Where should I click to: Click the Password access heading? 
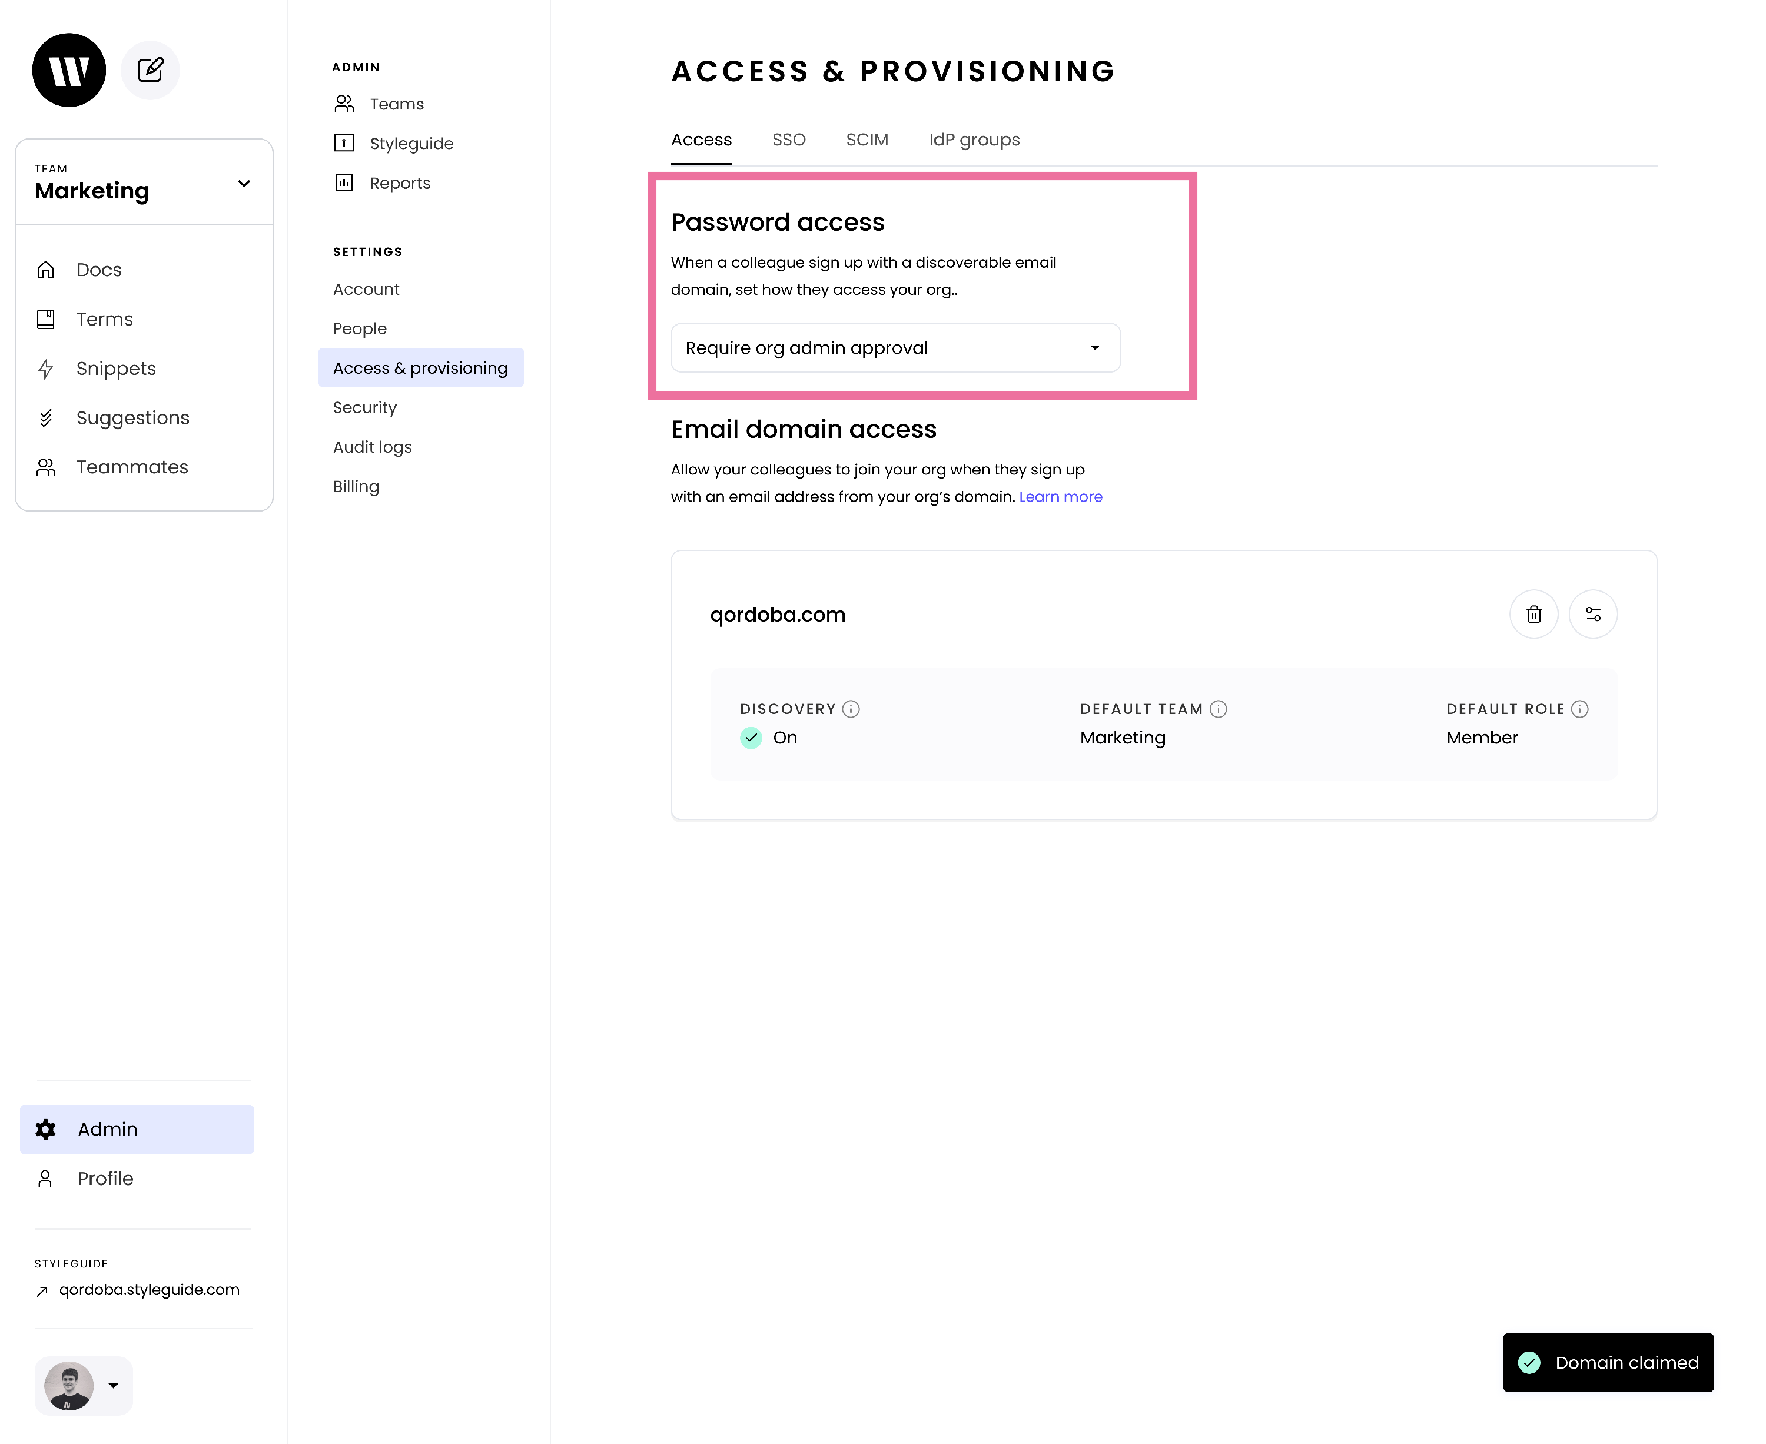(x=777, y=222)
